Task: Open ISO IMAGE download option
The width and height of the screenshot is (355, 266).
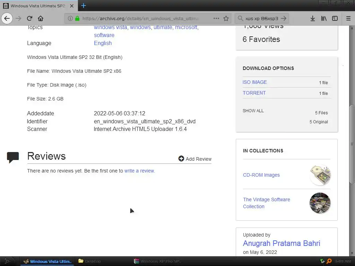Action: pos(255,82)
